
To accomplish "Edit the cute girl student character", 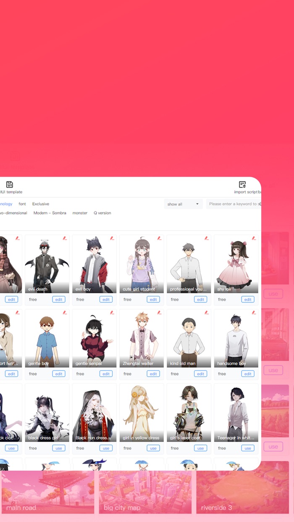I will [153, 300].
